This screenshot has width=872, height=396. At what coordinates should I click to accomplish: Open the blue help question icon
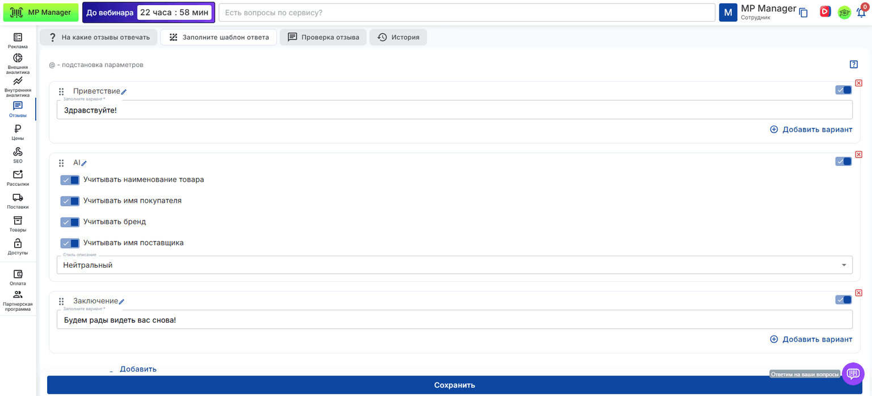point(854,64)
